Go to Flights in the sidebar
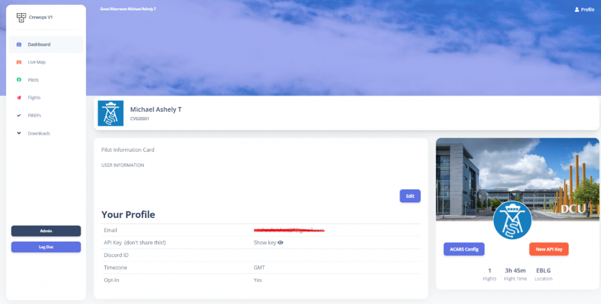 point(34,97)
